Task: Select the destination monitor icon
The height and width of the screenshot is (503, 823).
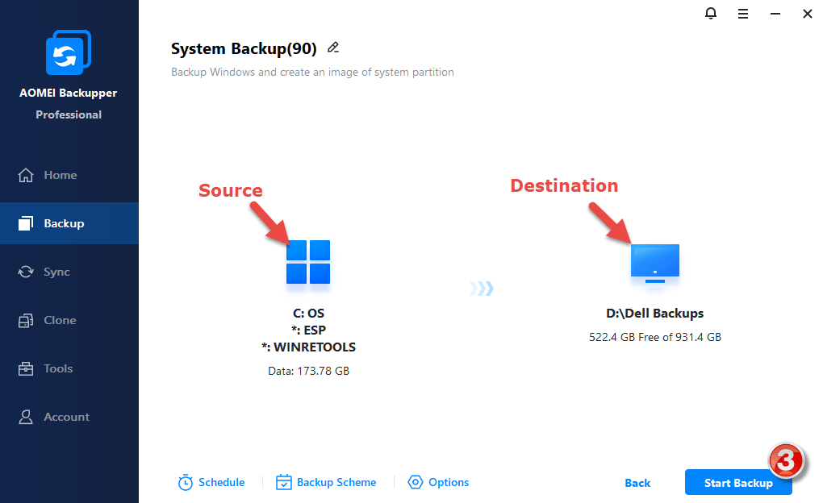Action: point(654,263)
